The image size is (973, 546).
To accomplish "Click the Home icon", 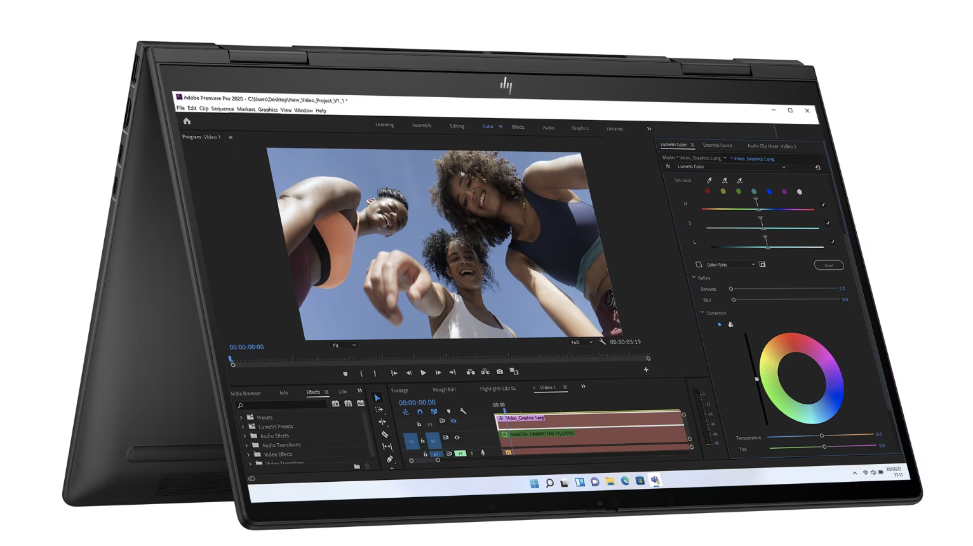I will click(187, 121).
